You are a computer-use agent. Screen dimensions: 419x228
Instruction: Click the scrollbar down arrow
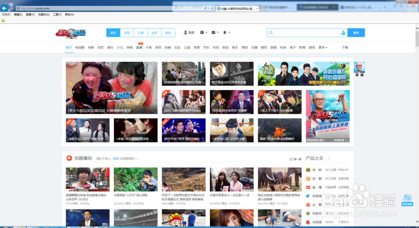pyautogui.click(x=417, y=222)
